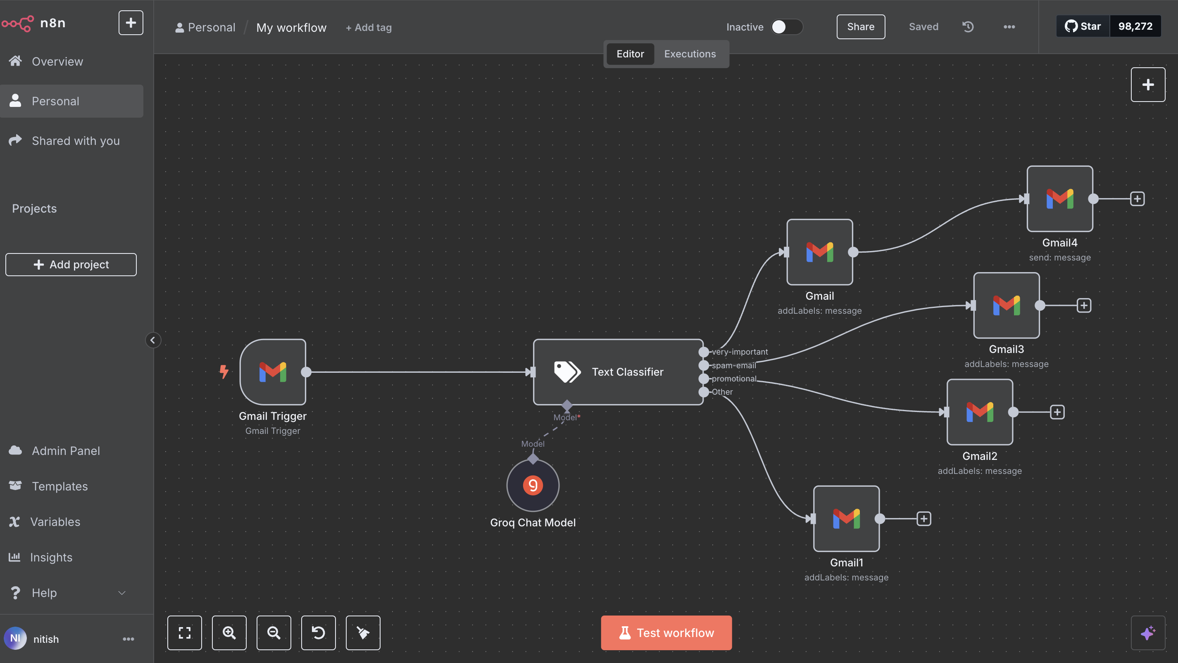Reset the canvas zoom level
This screenshot has width=1178, height=663.
(x=318, y=632)
